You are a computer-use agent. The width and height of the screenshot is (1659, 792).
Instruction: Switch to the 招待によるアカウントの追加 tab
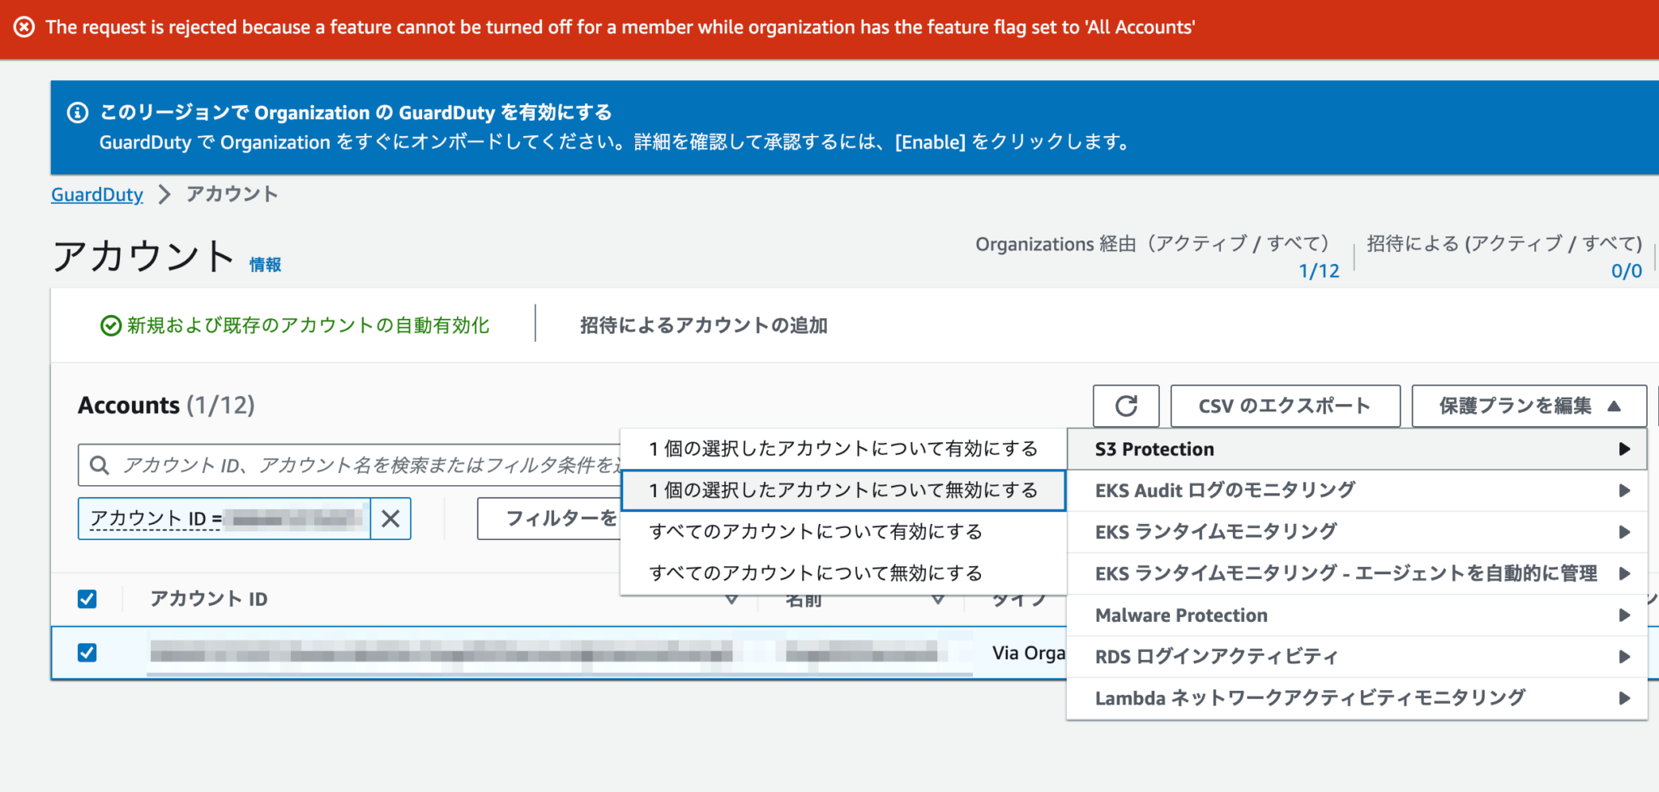pos(704,326)
